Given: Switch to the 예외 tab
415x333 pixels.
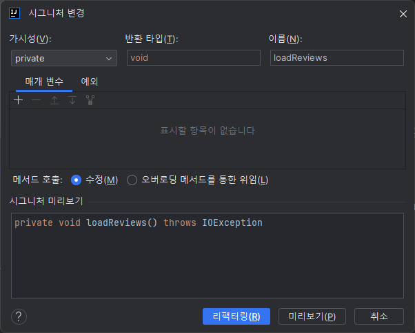Looking at the screenshot, I should point(90,82).
